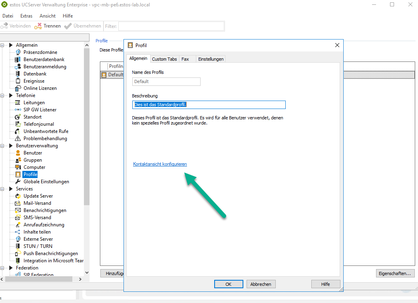
Task: Click the tree panel scroll down arrow
Action: click(87, 273)
